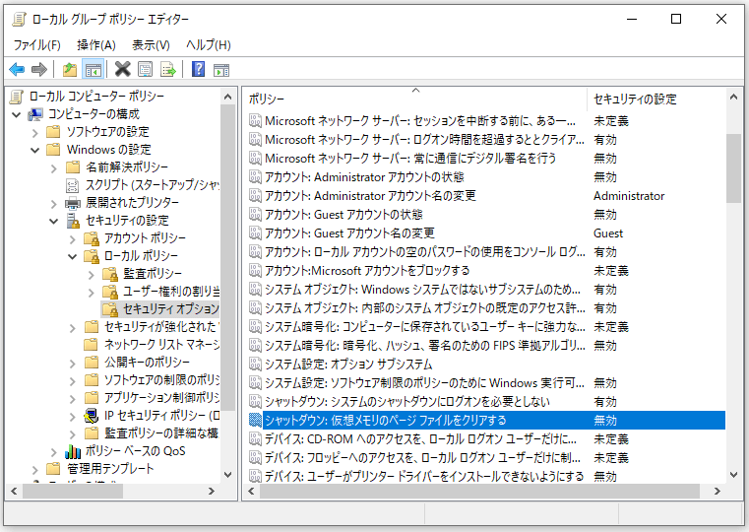
Task: Expand the 公開キーのポリシー node
Action: (72, 364)
